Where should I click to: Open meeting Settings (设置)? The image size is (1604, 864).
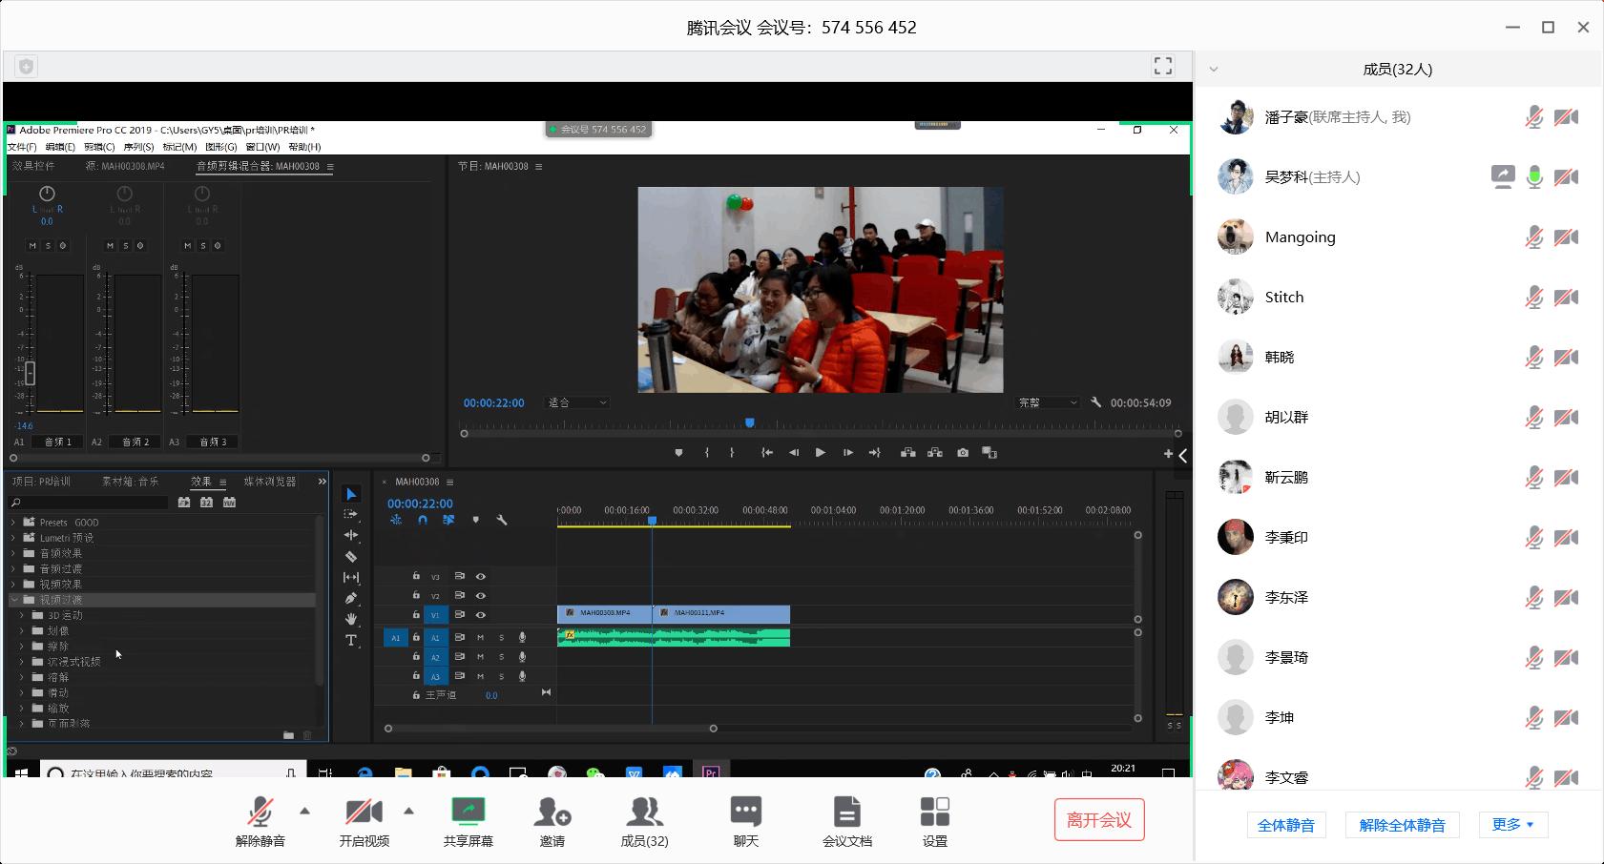[x=934, y=813]
